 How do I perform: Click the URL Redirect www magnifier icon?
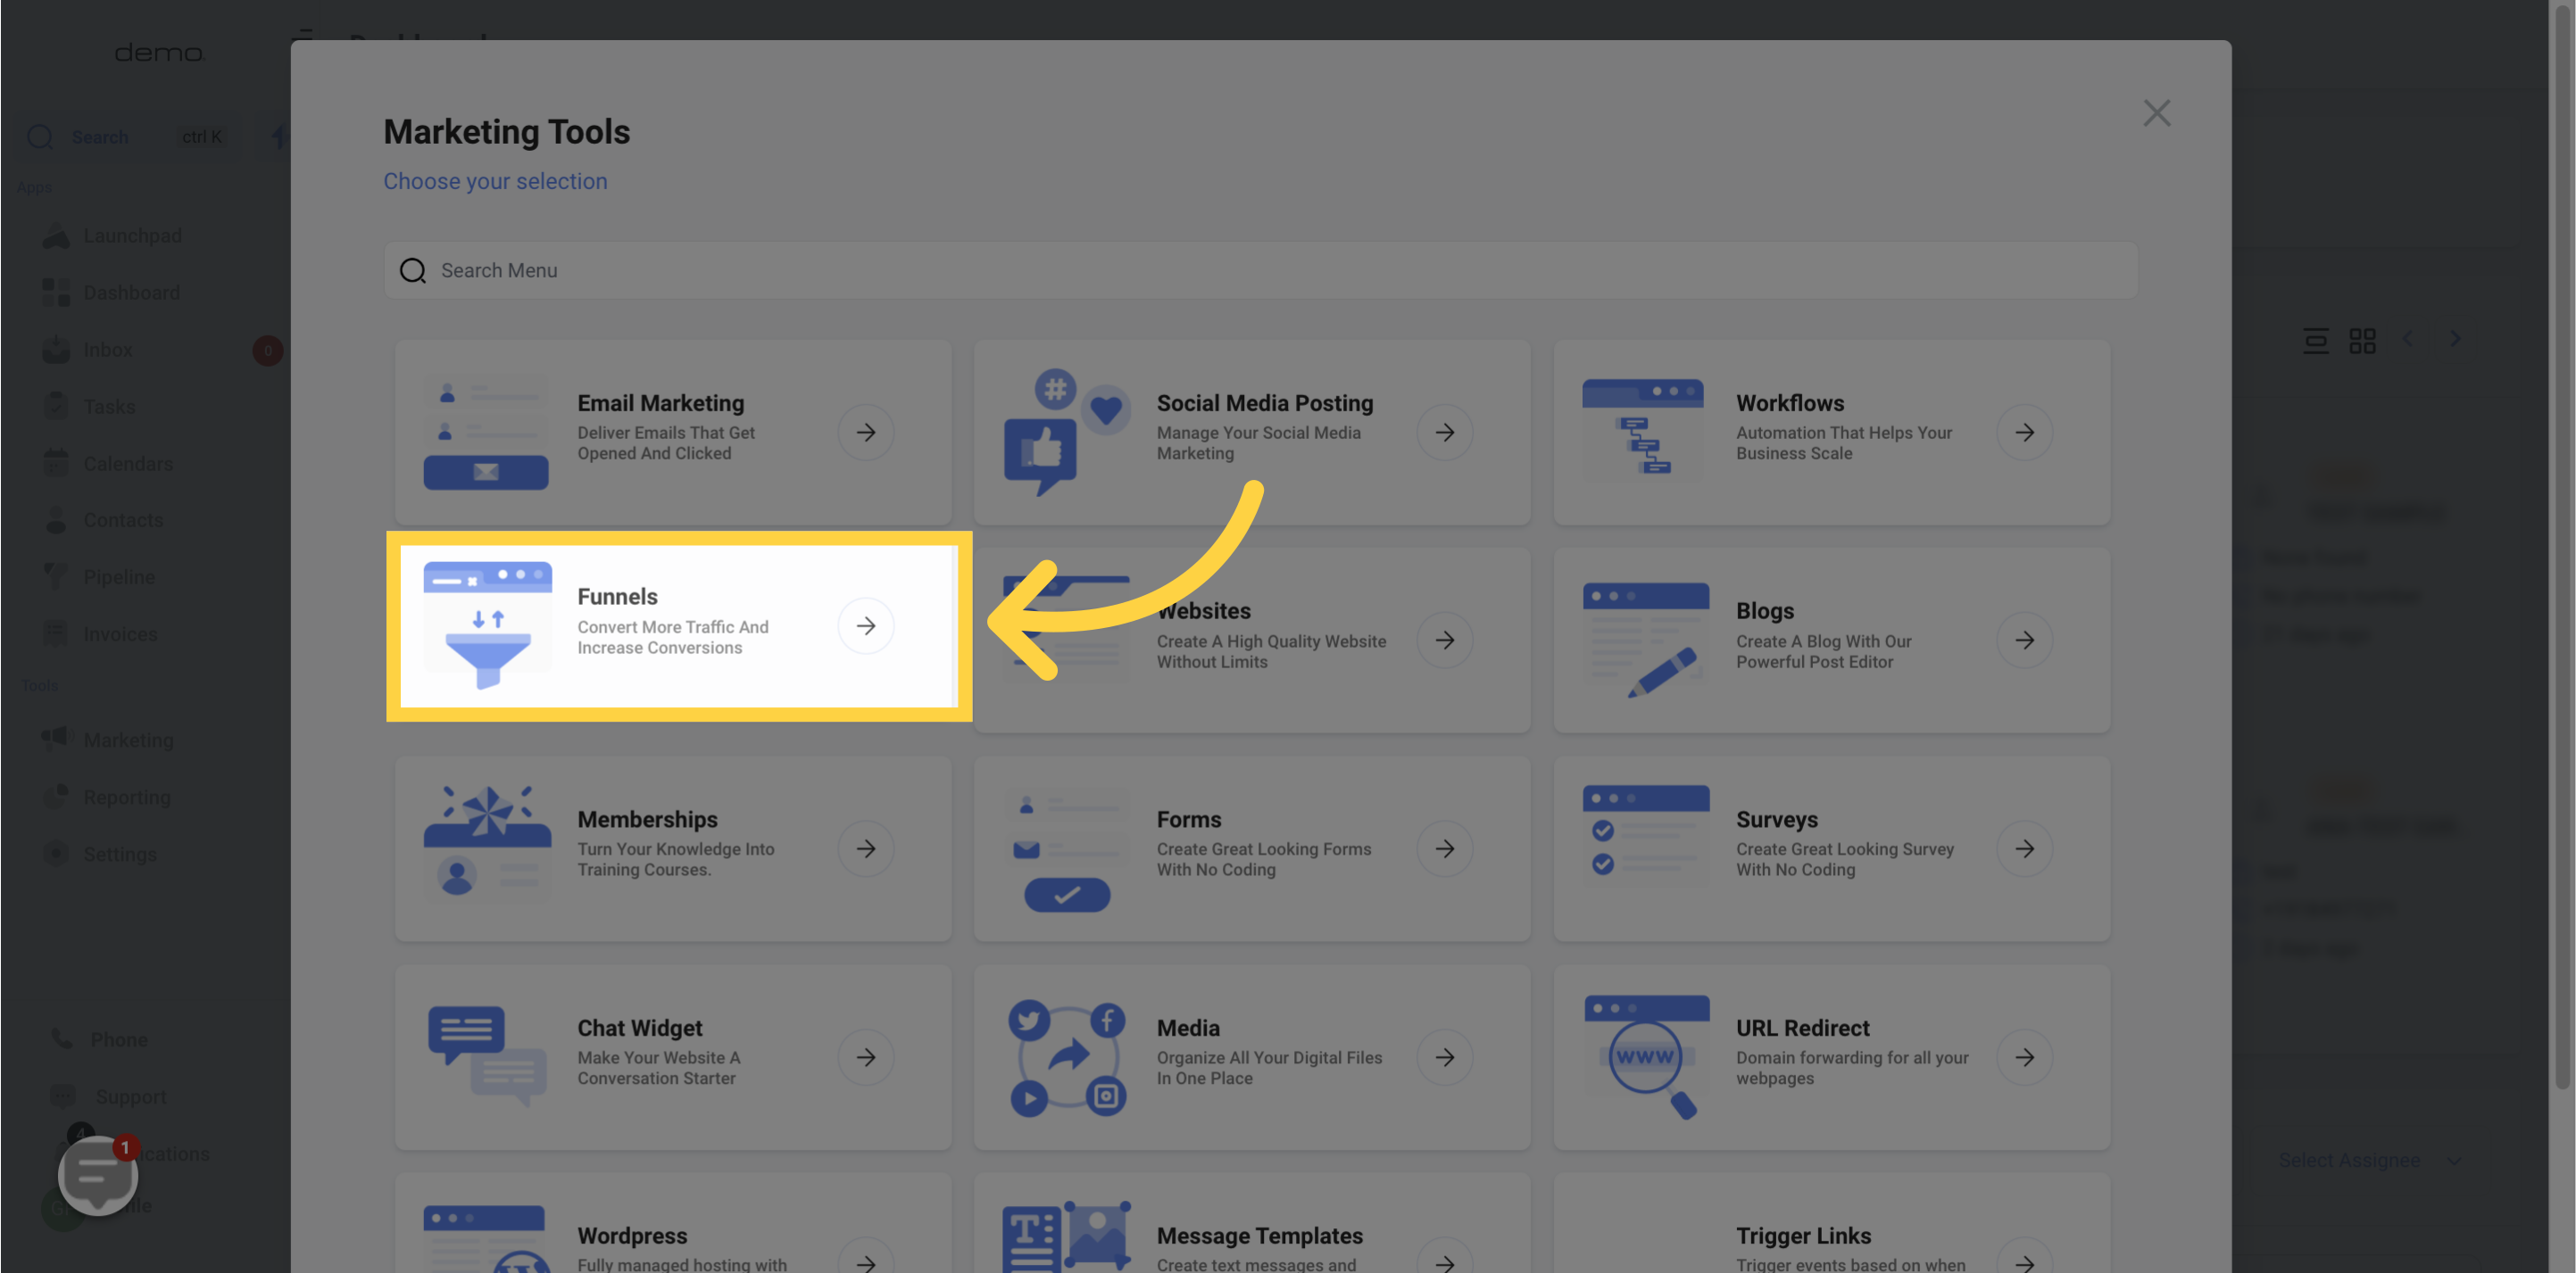tap(1645, 1056)
